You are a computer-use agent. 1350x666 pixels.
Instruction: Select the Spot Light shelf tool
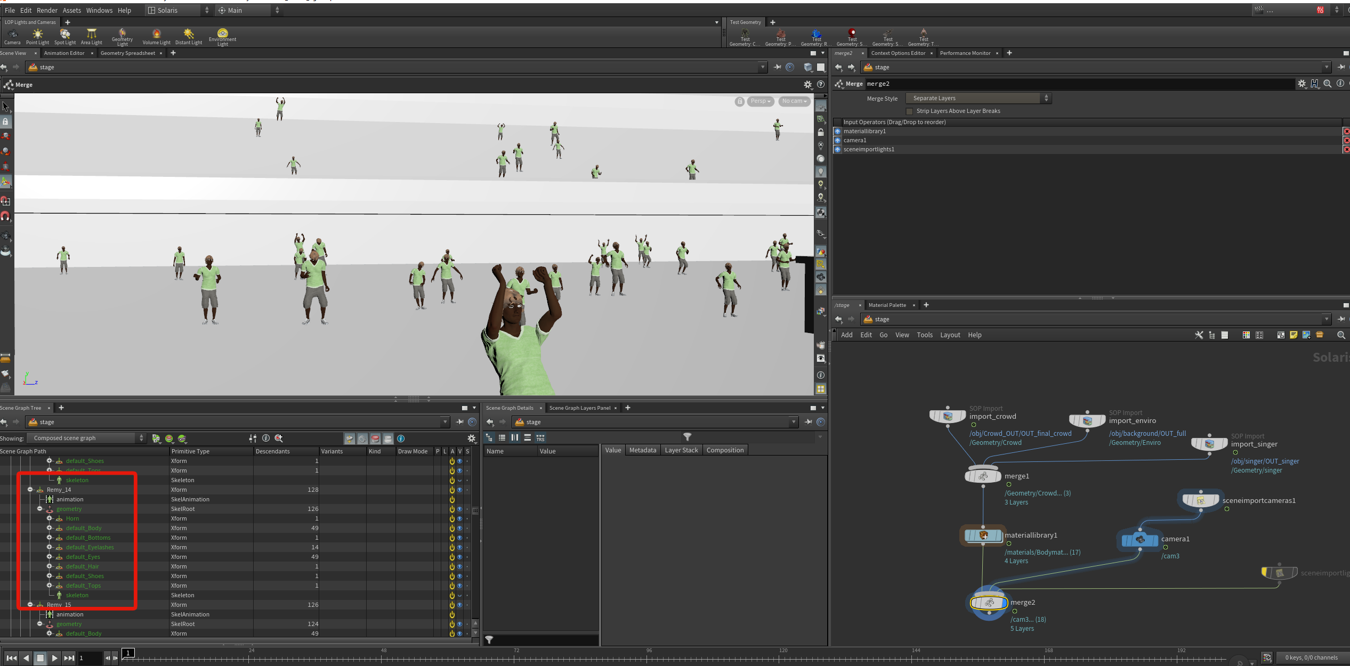65,36
